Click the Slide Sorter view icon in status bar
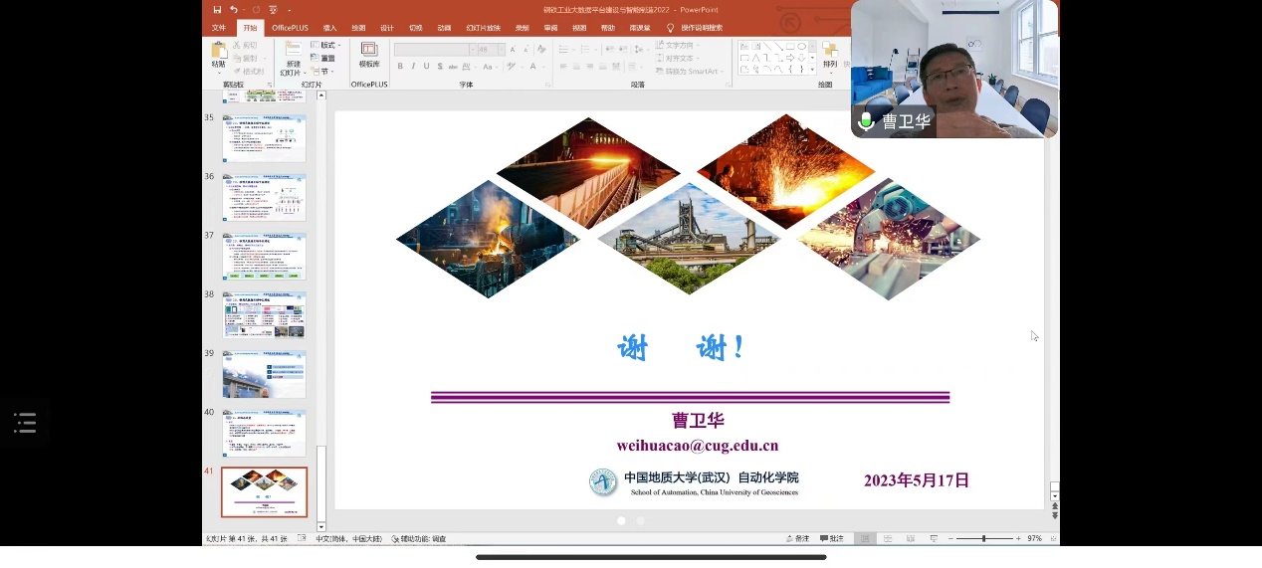This screenshot has height=568, width=1262. [887, 538]
